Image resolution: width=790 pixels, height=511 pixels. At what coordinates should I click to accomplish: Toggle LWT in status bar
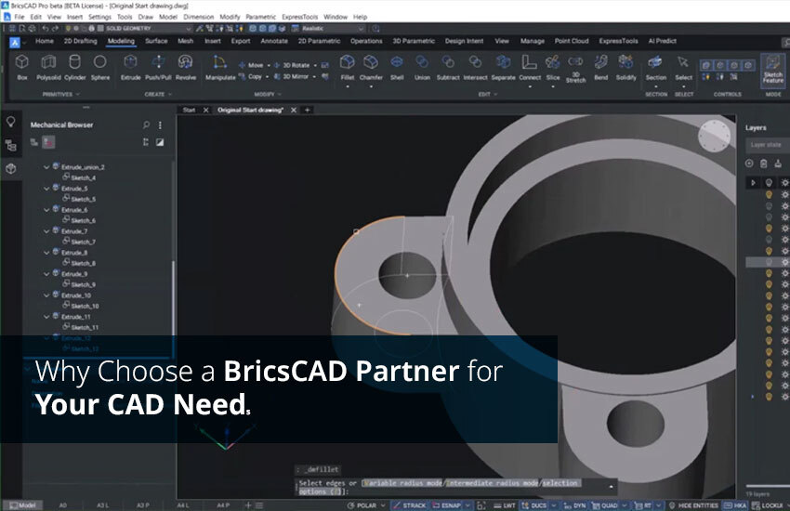pyautogui.click(x=505, y=505)
